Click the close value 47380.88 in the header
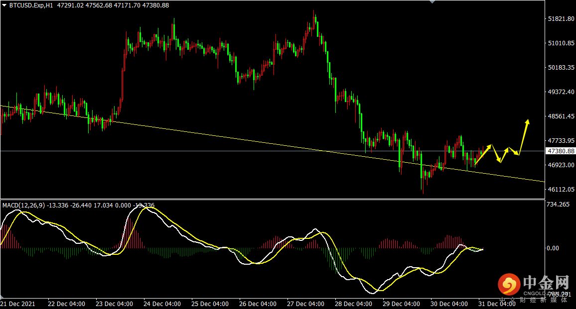 click(156, 5)
